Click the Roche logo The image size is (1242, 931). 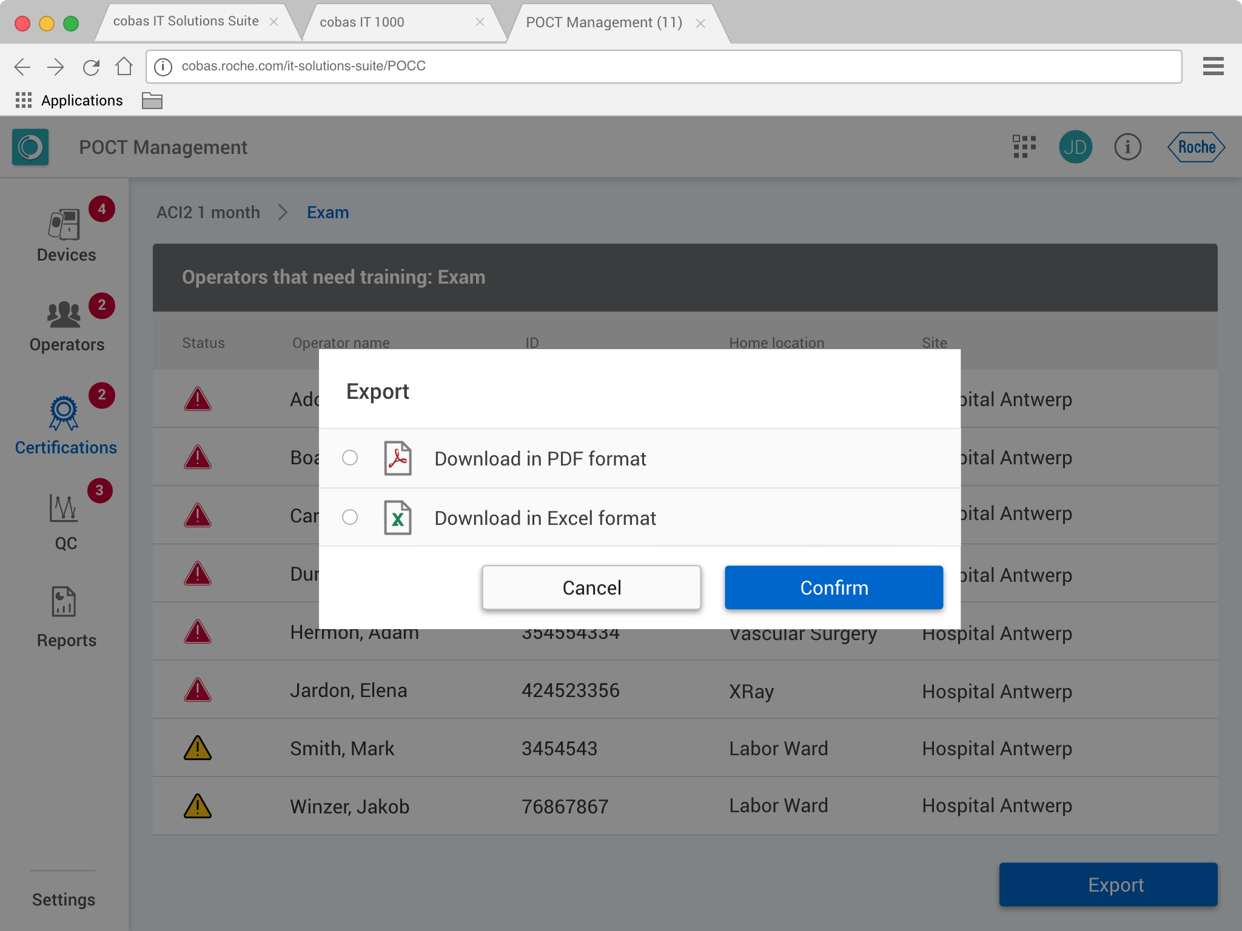coord(1196,147)
